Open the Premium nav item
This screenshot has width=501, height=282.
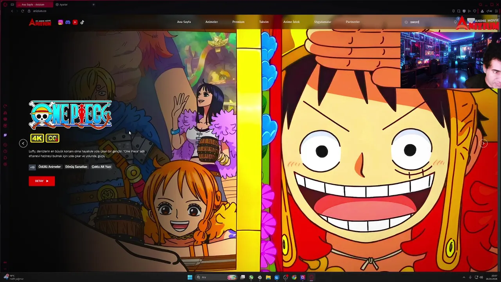pyautogui.click(x=238, y=22)
